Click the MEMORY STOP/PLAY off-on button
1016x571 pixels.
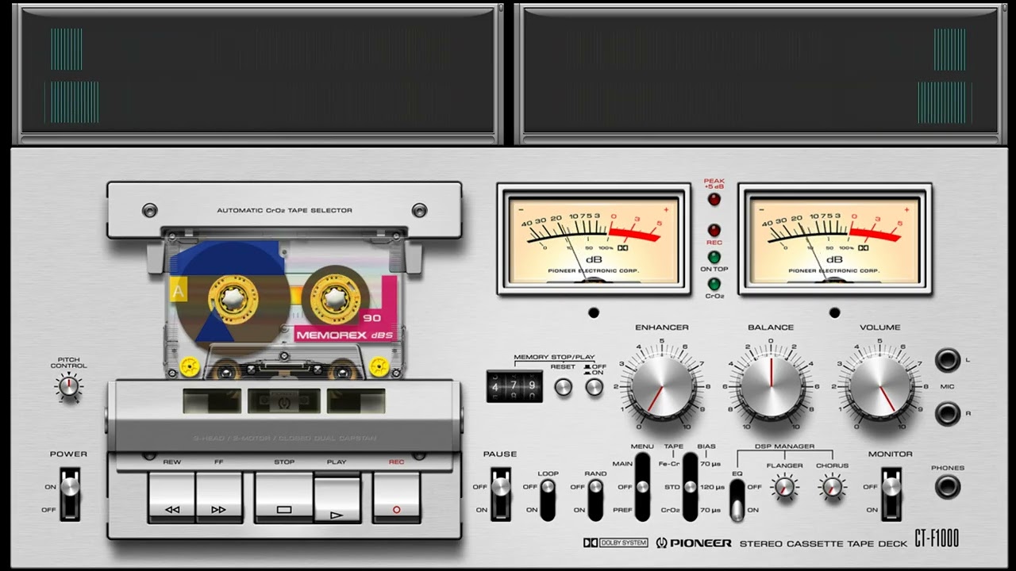(594, 387)
